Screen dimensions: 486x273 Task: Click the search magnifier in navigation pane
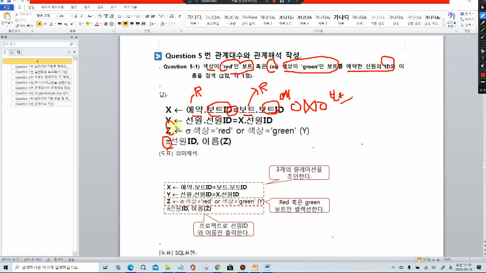(x=71, y=44)
